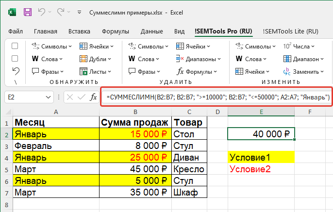Open the Диапазон dropdown in Изменить
This screenshot has width=333, height=212.
coord(303,59)
